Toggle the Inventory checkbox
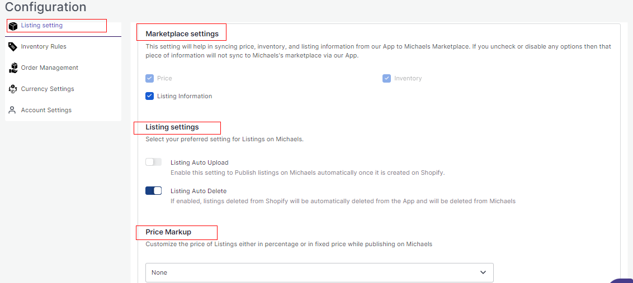Viewport: 633px width, 283px height. click(386, 79)
